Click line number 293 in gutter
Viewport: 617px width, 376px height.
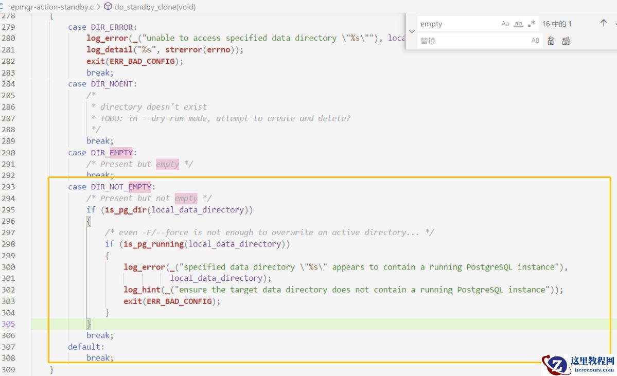pyautogui.click(x=8, y=187)
